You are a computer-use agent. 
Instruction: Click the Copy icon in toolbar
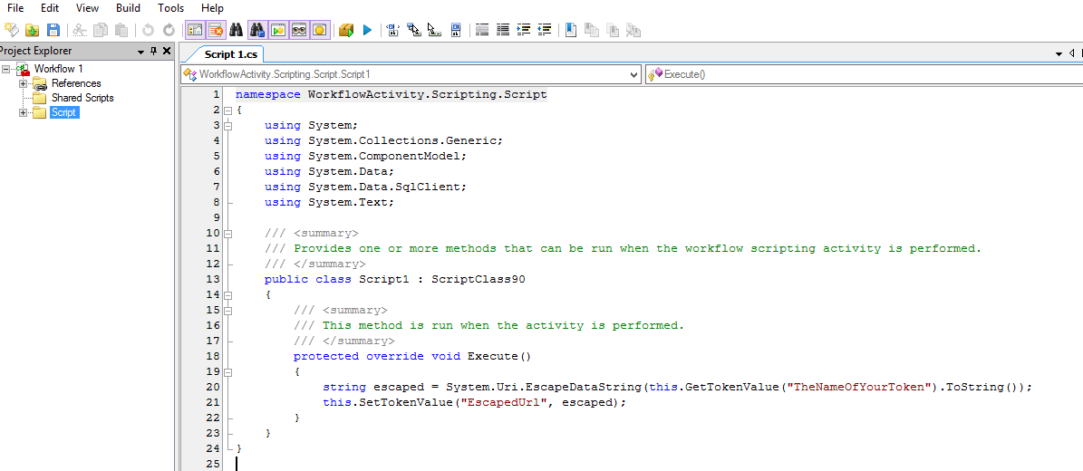(101, 30)
